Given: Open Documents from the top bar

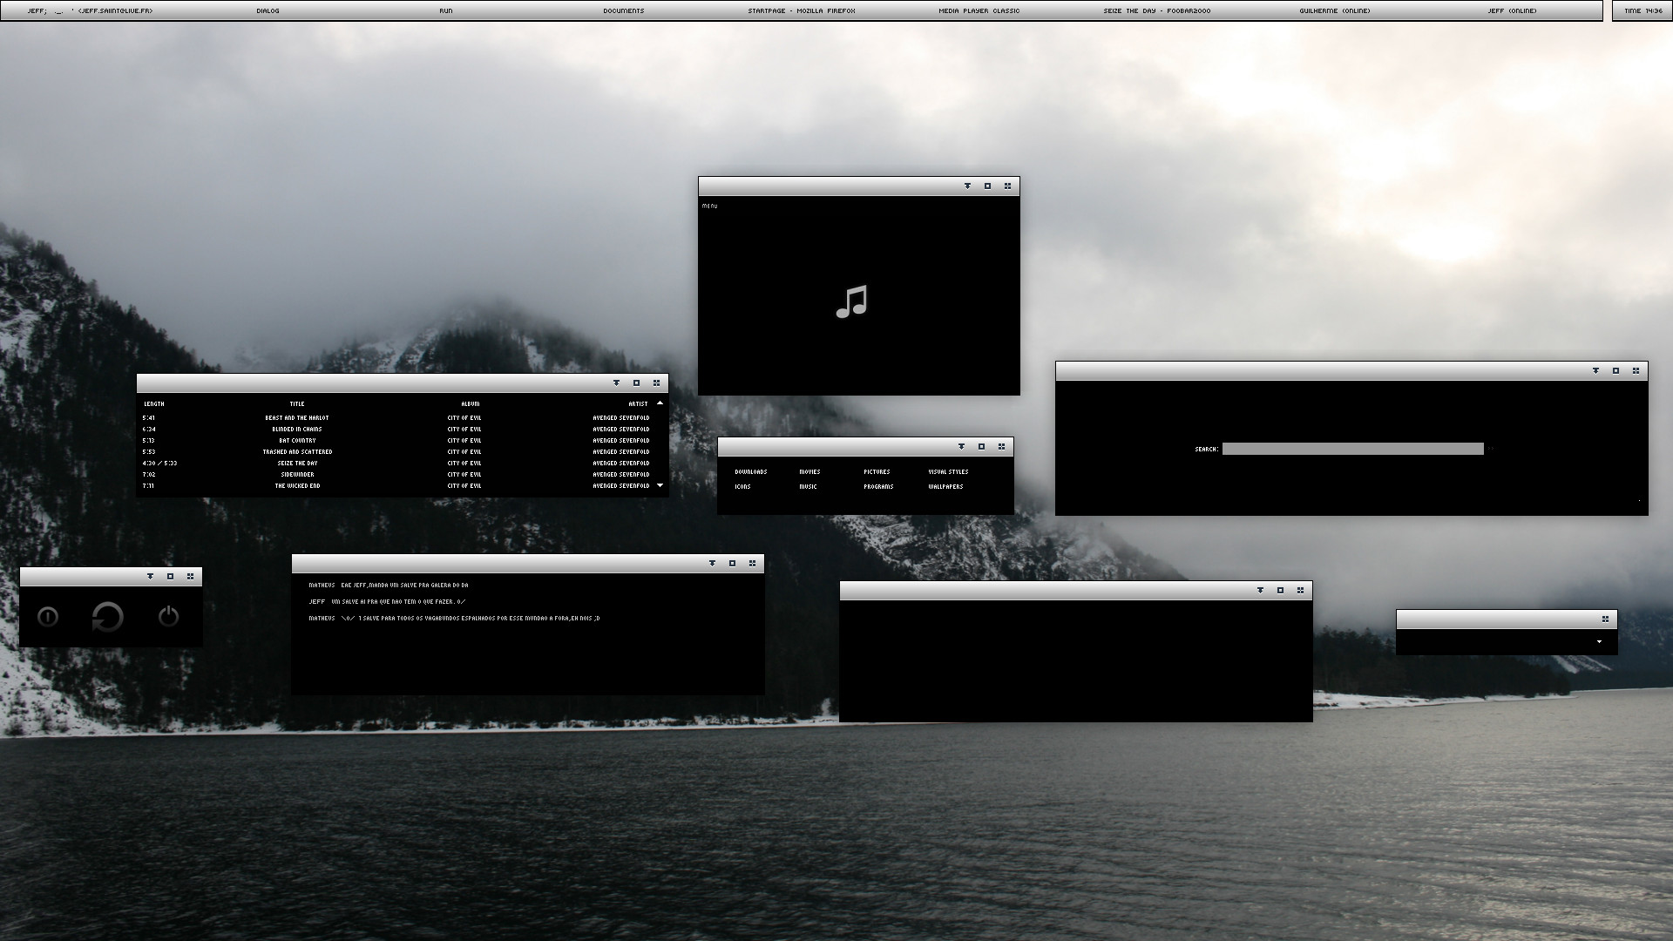Looking at the screenshot, I should pos(624,11).
